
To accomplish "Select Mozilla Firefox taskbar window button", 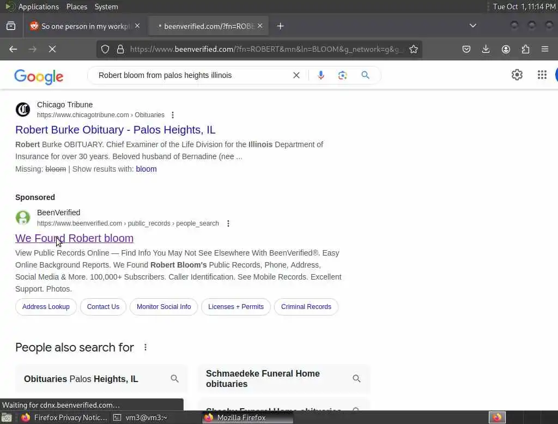I will 248,417.
